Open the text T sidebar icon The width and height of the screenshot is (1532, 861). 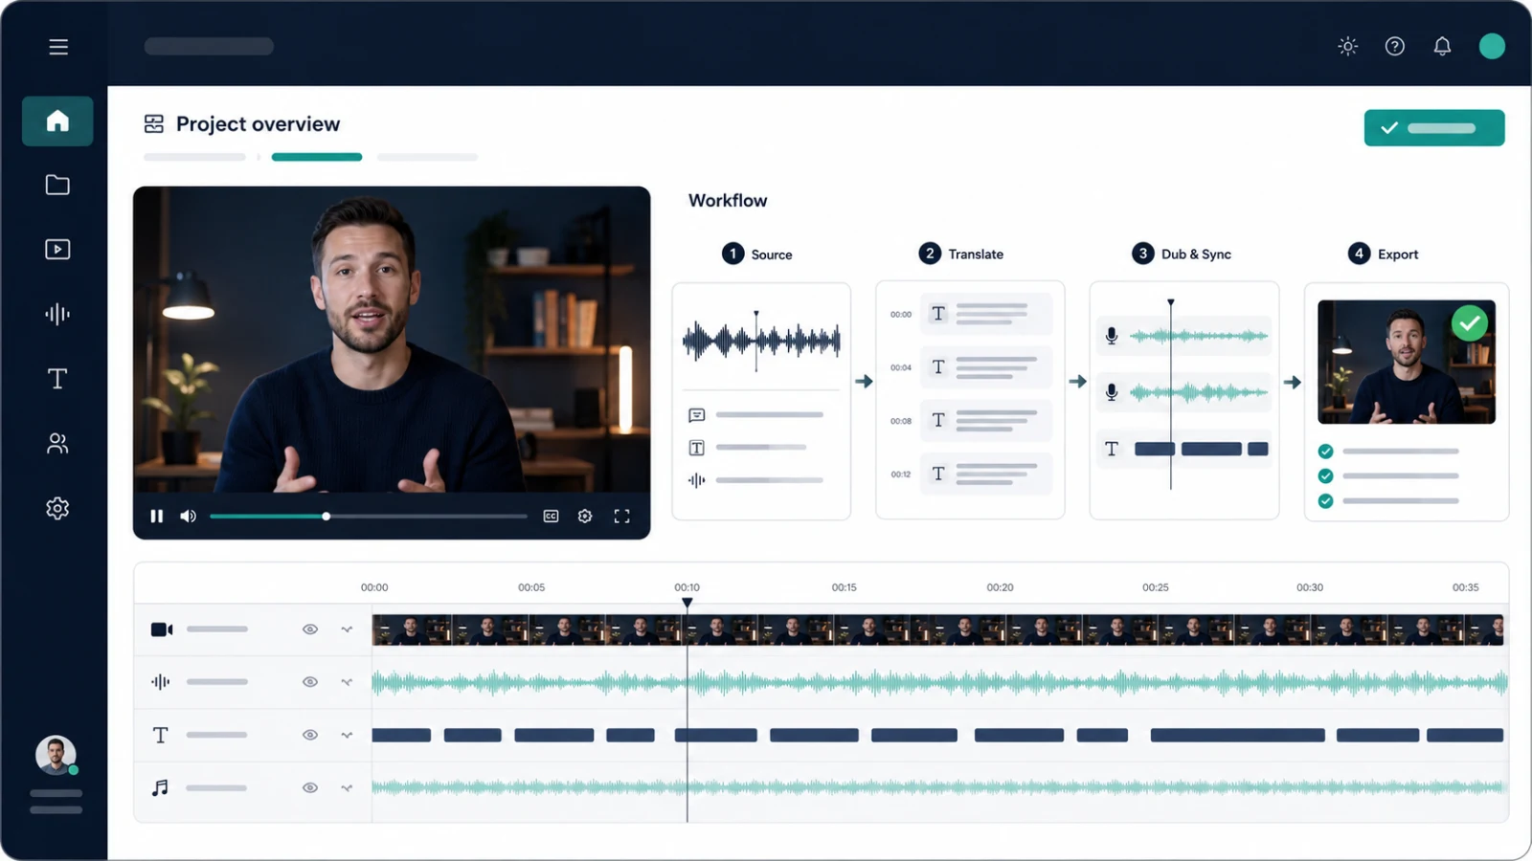click(57, 379)
